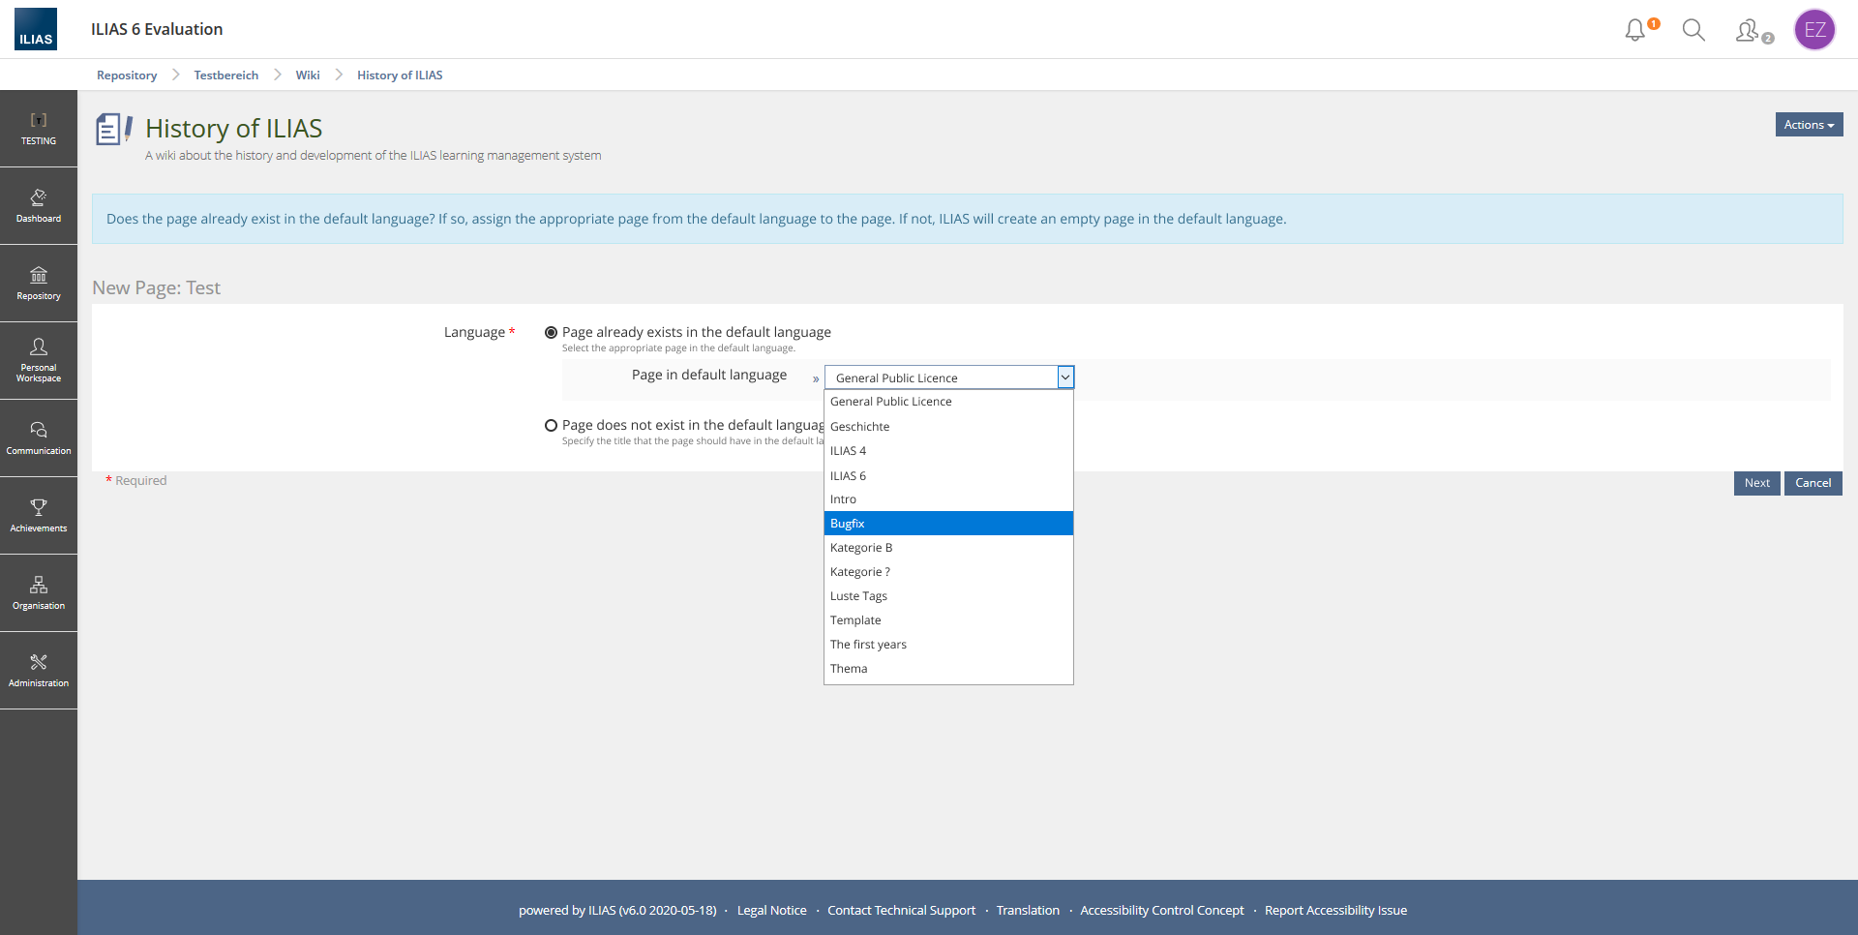This screenshot has height=935, width=1858.
Task: Collapse the Page in default language dropdown
Action: (1065, 377)
